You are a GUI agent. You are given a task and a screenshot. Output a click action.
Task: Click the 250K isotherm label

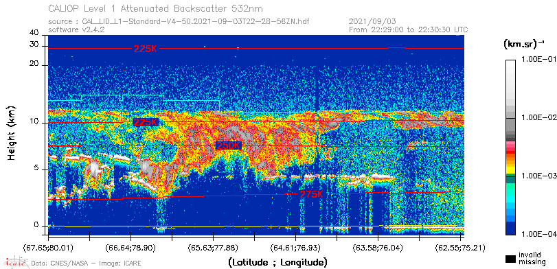click(229, 145)
